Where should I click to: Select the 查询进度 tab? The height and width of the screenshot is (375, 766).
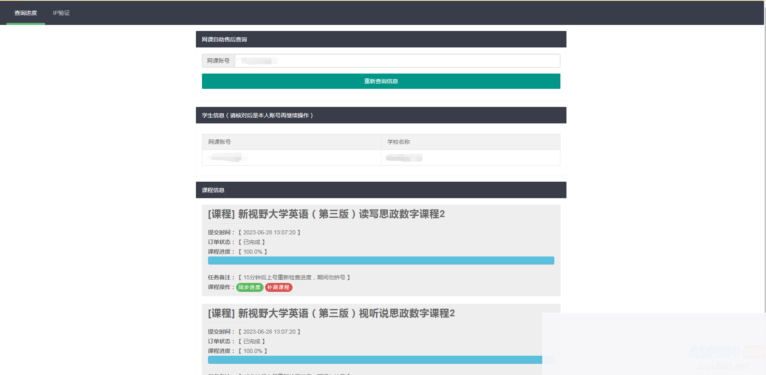(x=25, y=13)
